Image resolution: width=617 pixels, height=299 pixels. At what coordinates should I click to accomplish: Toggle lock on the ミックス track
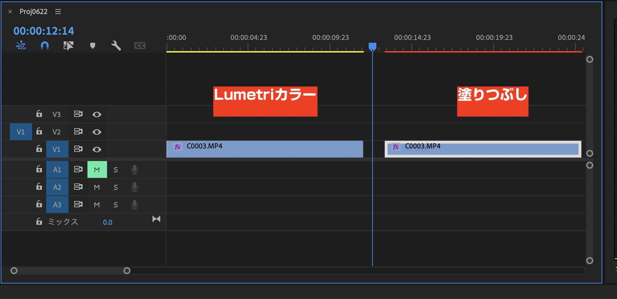click(39, 222)
